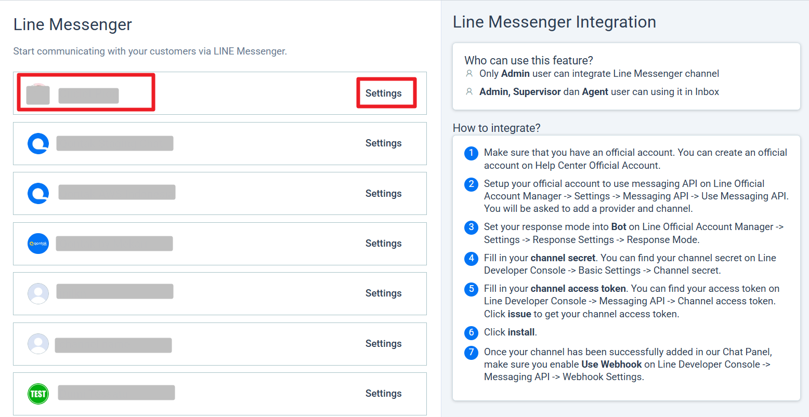Click the step 6 number badge
The width and height of the screenshot is (809, 417).
click(471, 333)
